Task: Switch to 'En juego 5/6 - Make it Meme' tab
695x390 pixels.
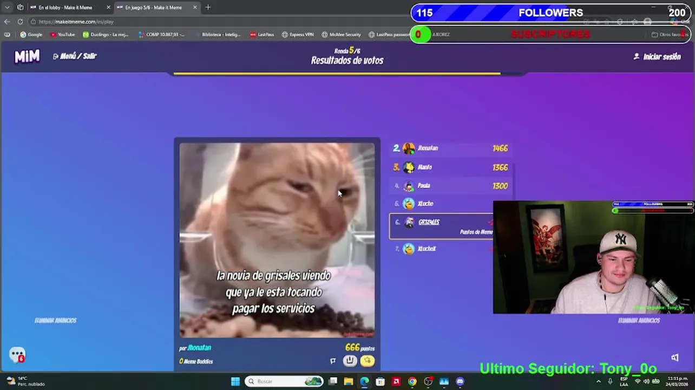Action: point(157,8)
